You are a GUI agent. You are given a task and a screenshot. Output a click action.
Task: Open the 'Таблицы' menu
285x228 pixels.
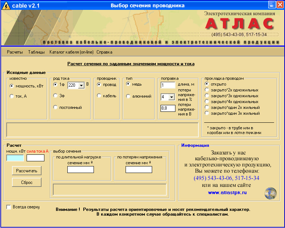point(36,52)
